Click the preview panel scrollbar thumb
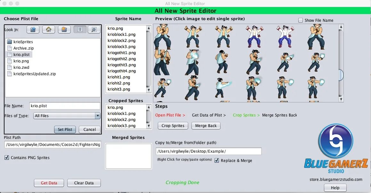Screen dimensions: 371x193 coord(341,75)
